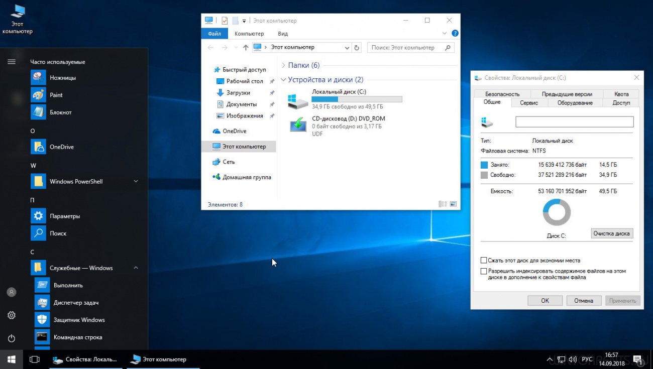
Task: Open Scissors (Ножницы) app icon
Action: pos(39,78)
